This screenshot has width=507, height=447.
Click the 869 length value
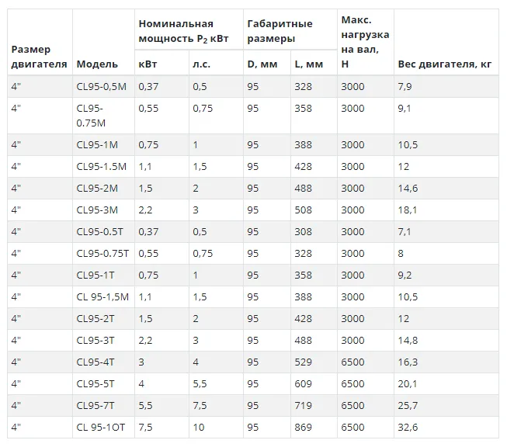coord(304,428)
